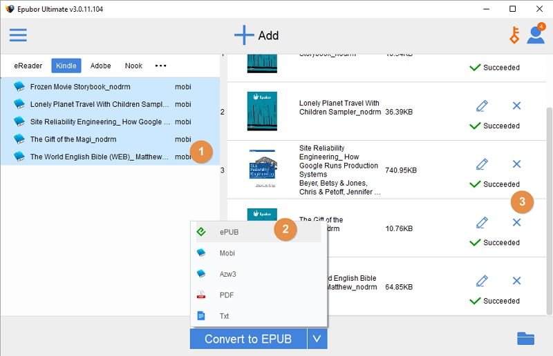This screenshot has width=553, height=356.
Task: Click the ePUB format icon in menu
Action: [201, 232]
